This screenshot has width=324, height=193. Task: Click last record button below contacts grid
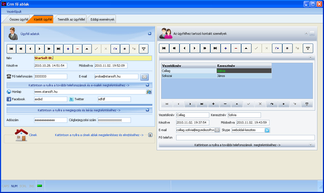[202, 104]
